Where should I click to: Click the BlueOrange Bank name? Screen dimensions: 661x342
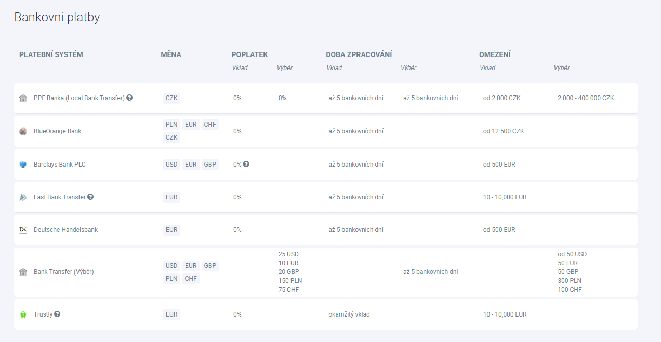click(58, 131)
